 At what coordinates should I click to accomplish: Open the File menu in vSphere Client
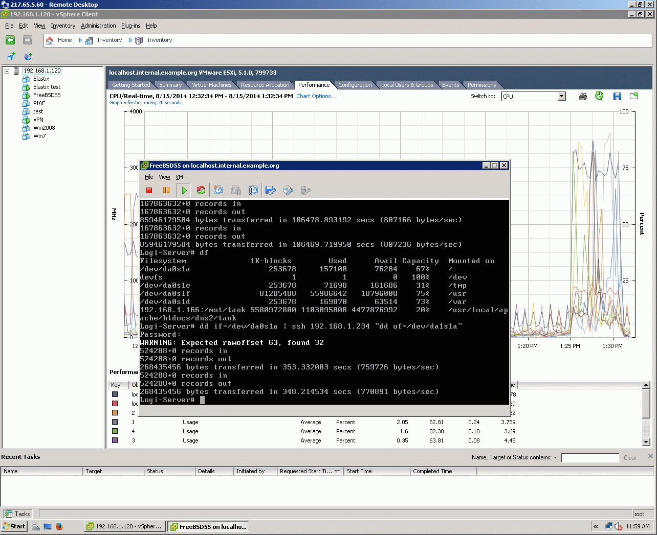pos(9,26)
